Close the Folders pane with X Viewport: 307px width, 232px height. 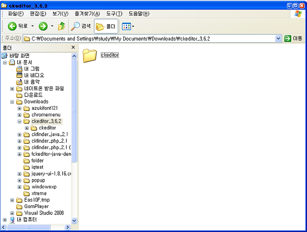pyautogui.click(x=73, y=47)
